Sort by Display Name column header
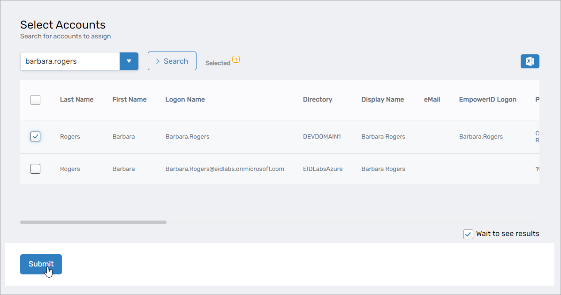Screen dimensions: 561x295 click(382, 100)
